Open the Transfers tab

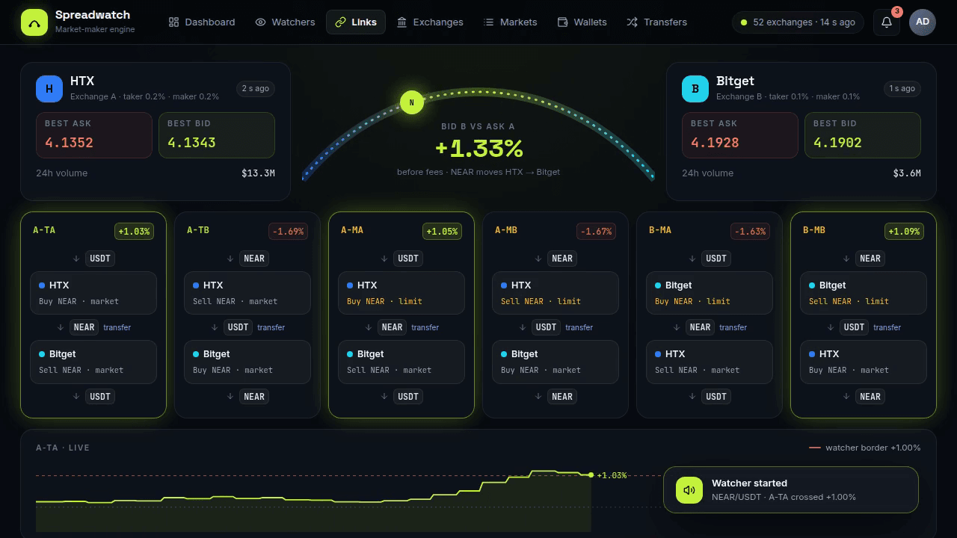656,22
